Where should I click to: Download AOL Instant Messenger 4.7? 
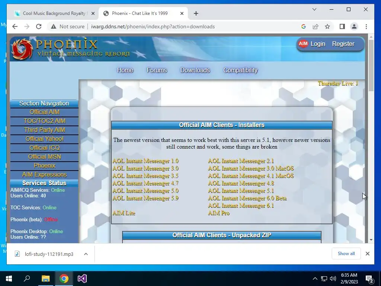pyautogui.click(x=145, y=183)
